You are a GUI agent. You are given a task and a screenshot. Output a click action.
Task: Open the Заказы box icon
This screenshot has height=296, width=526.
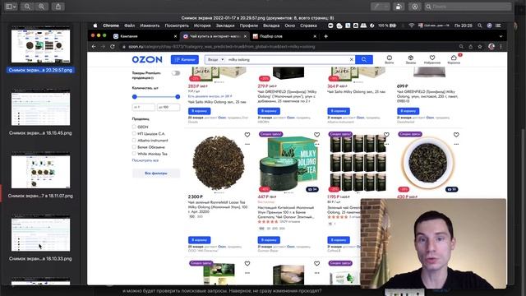tap(411, 59)
